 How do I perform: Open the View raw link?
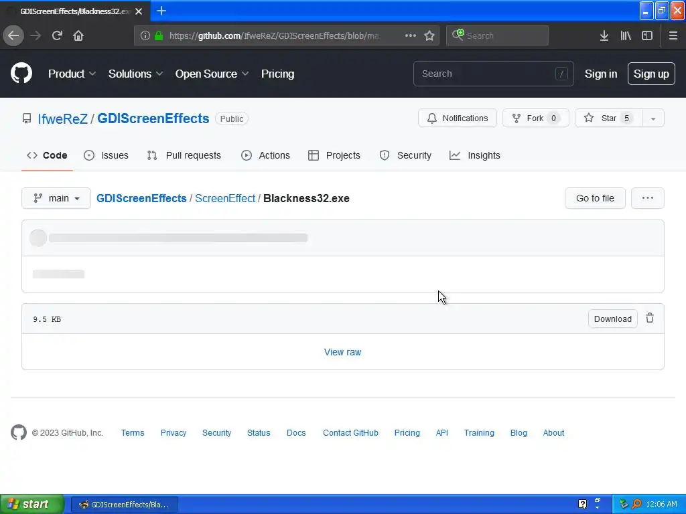coord(342,352)
